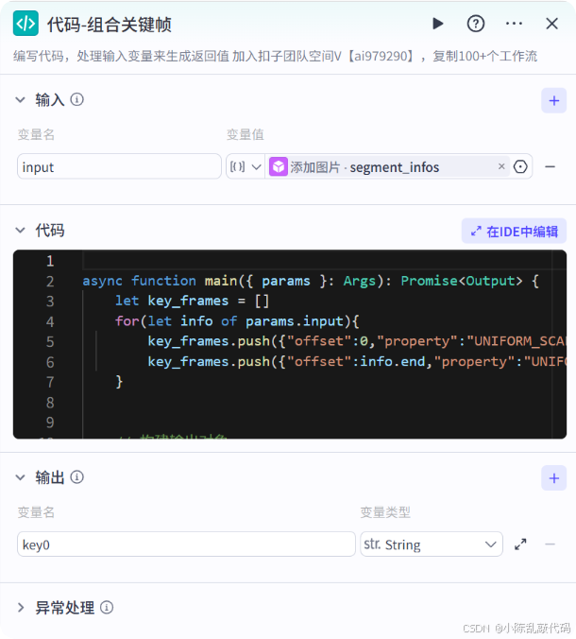Show info tooltip for 输入

point(76,99)
